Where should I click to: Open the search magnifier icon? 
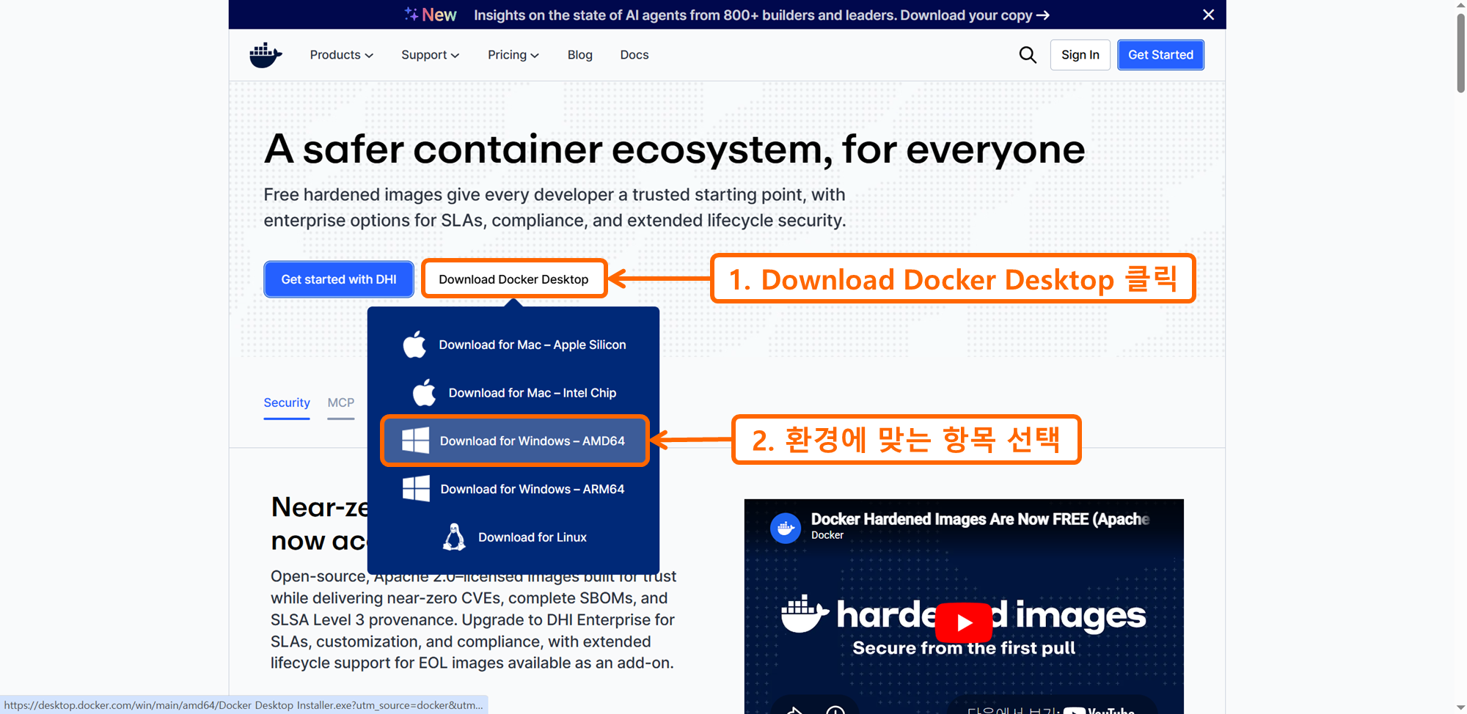click(1028, 55)
